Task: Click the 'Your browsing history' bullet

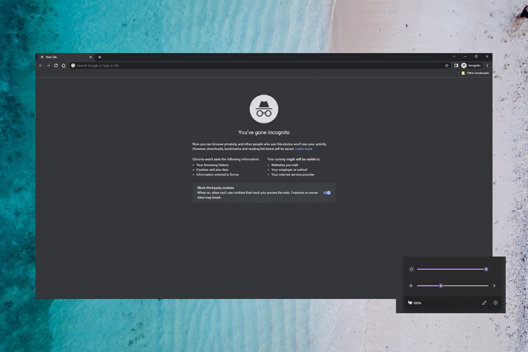Action: (x=212, y=165)
